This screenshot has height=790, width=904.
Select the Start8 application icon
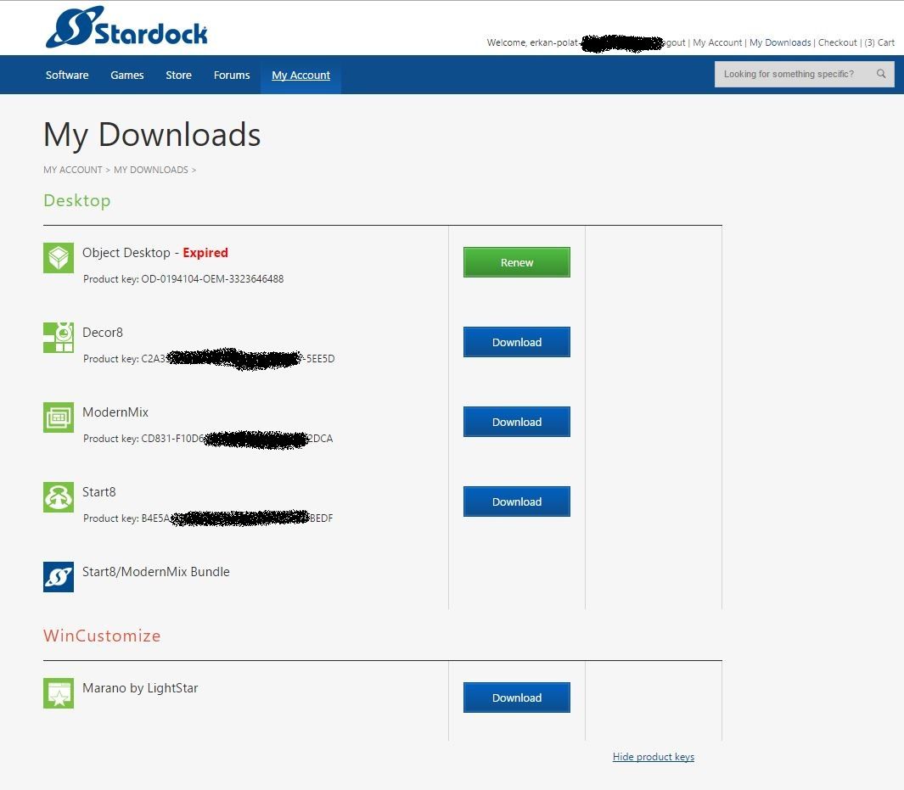click(x=58, y=496)
